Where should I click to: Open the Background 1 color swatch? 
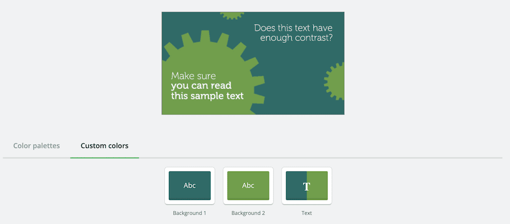[x=190, y=186]
